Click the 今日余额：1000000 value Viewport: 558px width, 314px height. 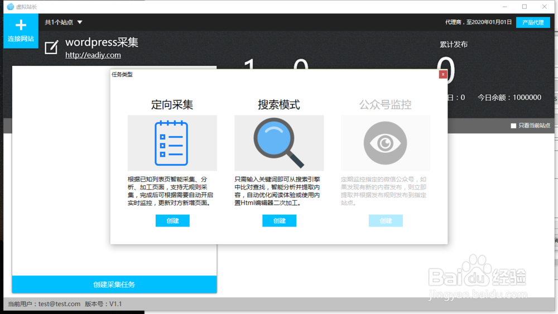coord(509,98)
